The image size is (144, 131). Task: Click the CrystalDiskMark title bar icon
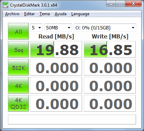click(x=6, y=5)
